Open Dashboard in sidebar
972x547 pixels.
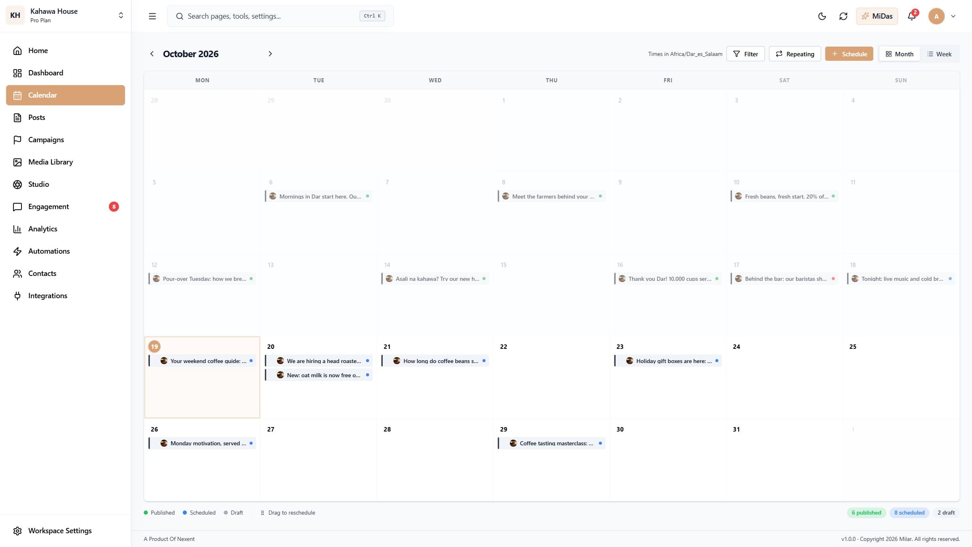coord(65,73)
